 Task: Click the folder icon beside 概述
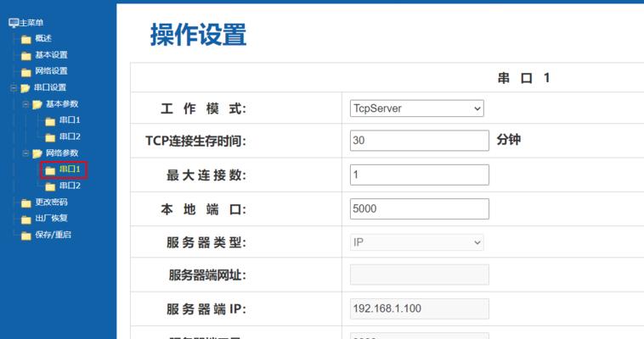pyautogui.click(x=25, y=39)
